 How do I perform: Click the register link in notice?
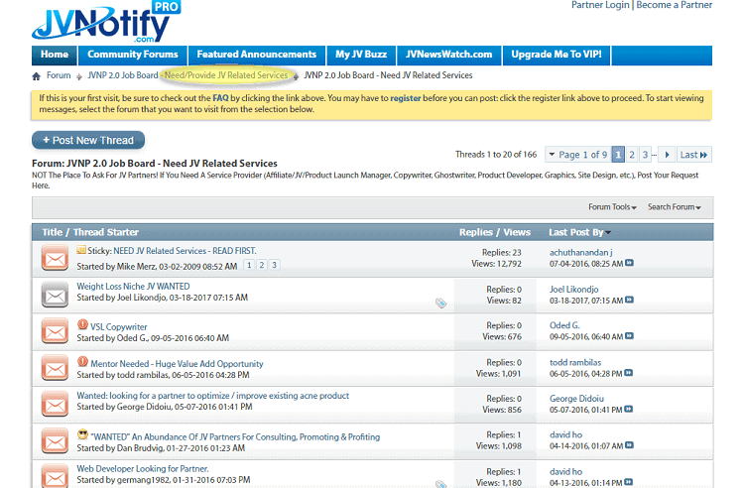[x=405, y=98]
